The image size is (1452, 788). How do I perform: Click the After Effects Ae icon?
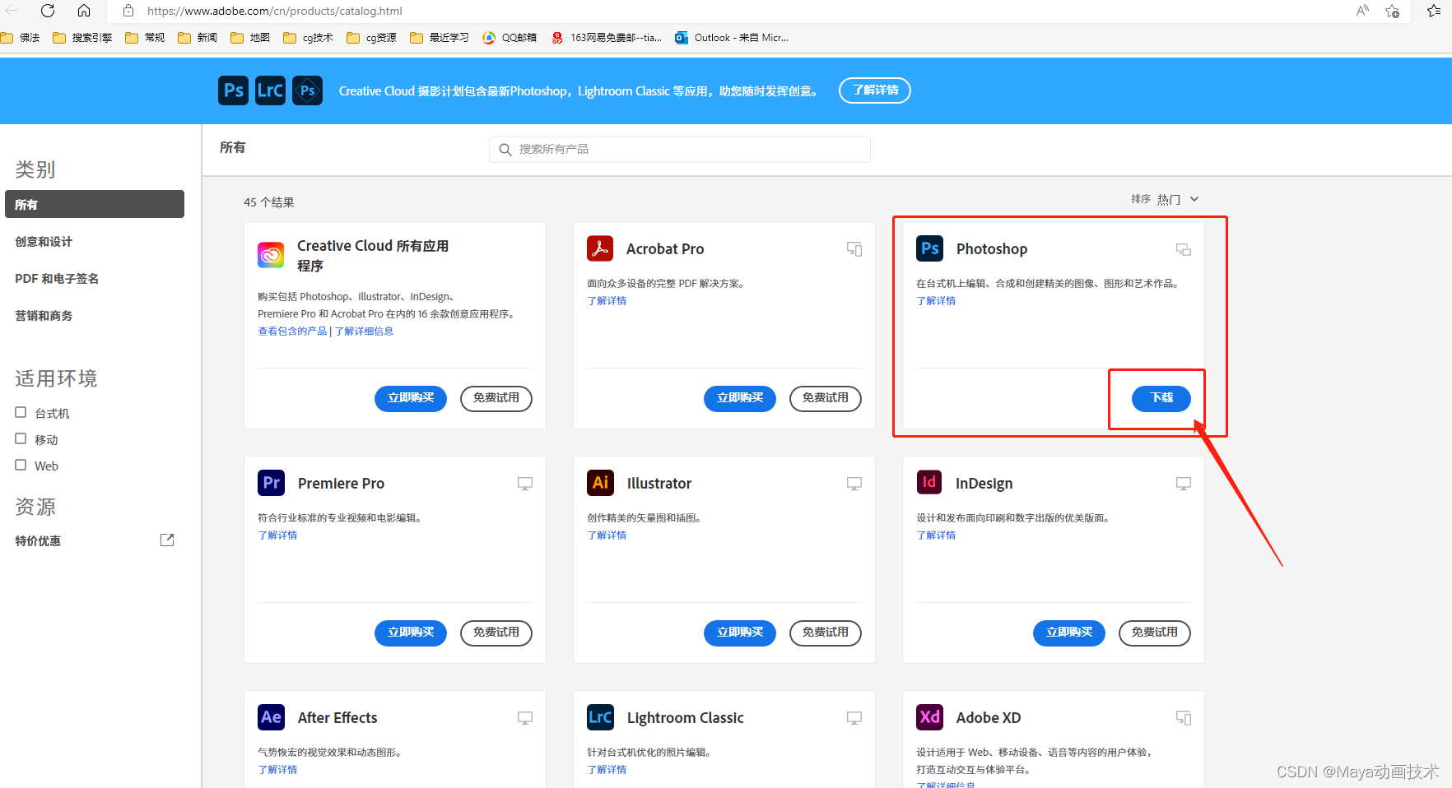[271, 717]
